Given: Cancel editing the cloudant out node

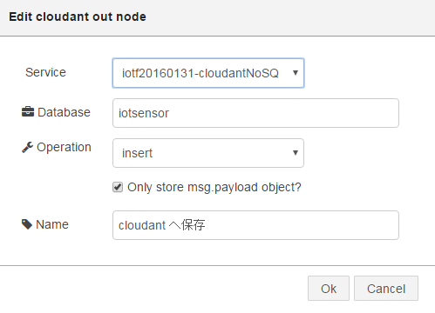Looking at the screenshot, I should 386,289.
